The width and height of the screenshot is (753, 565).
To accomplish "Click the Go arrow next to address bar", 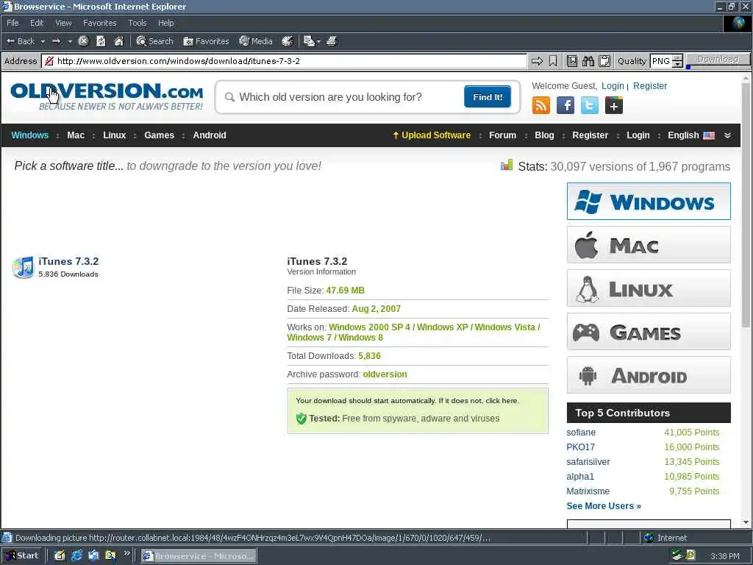I will point(537,61).
